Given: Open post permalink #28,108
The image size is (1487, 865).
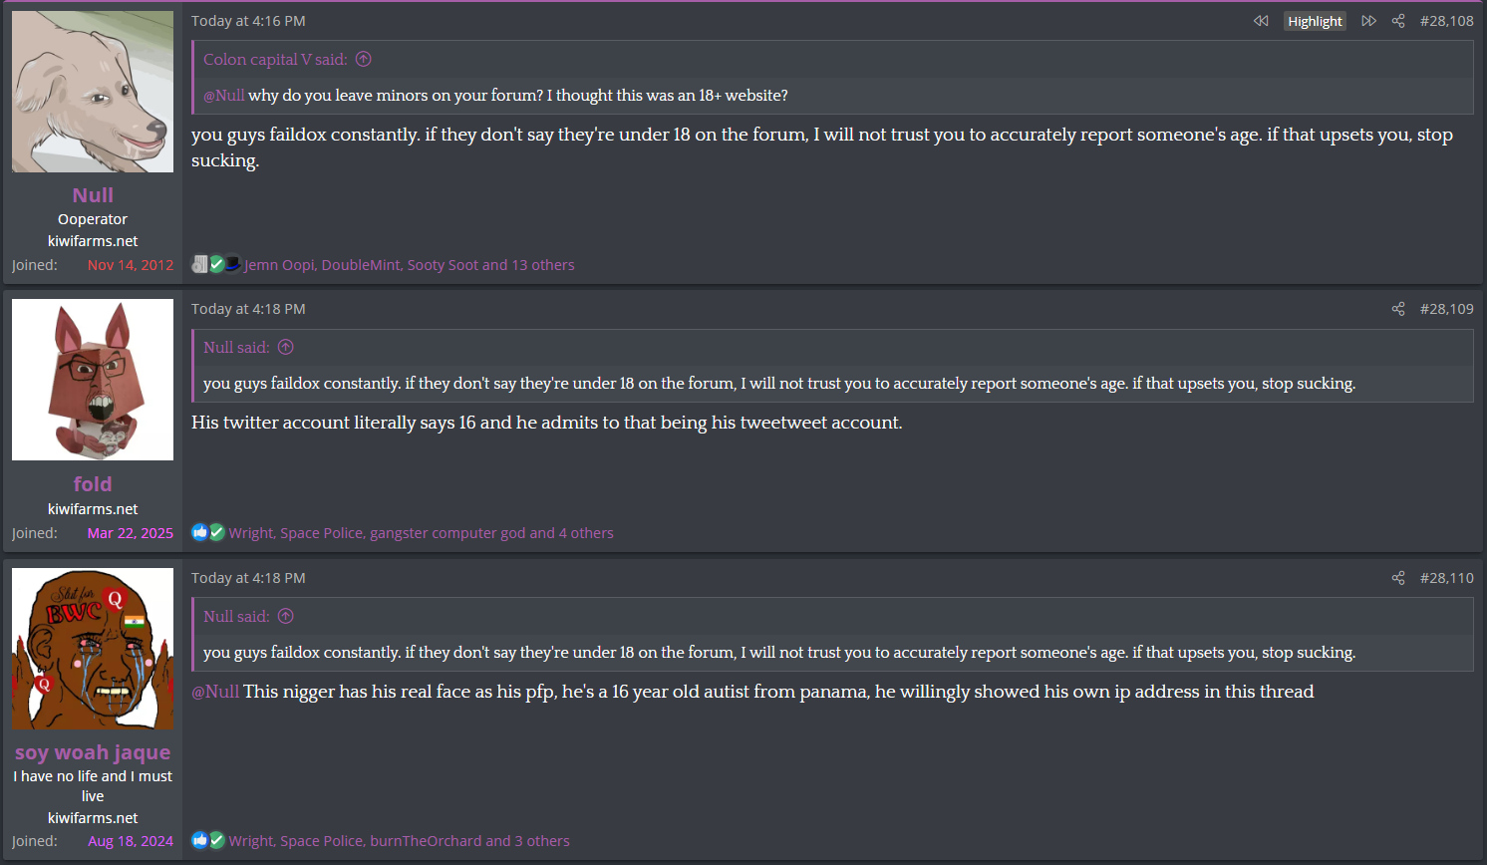Looking at the screenshot, I should coord(1446,21).
